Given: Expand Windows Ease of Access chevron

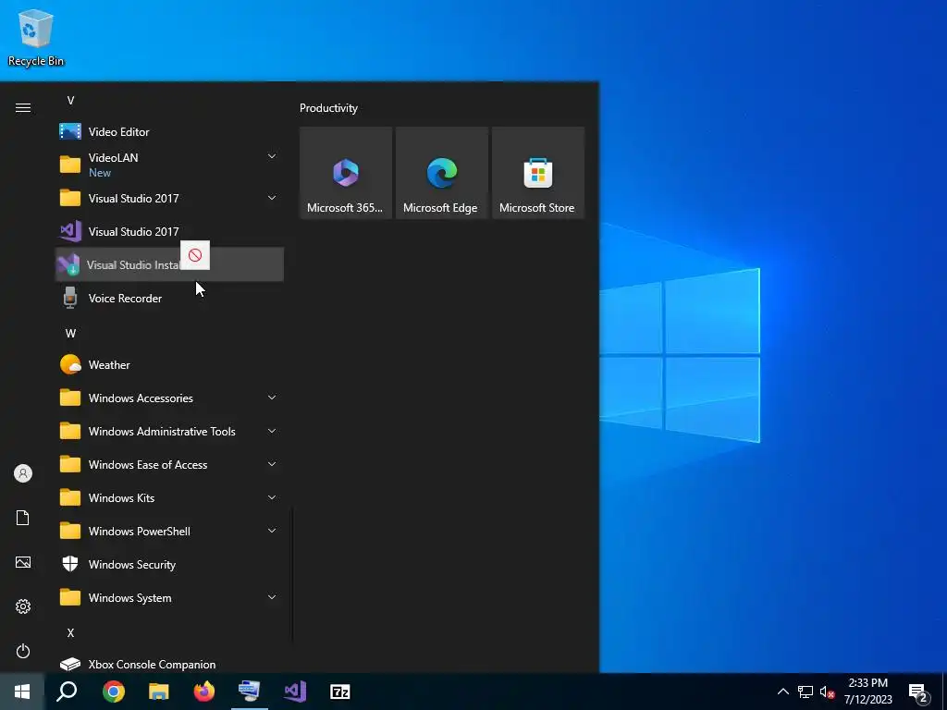Looking at the screenshot, I should click(272, 464).
